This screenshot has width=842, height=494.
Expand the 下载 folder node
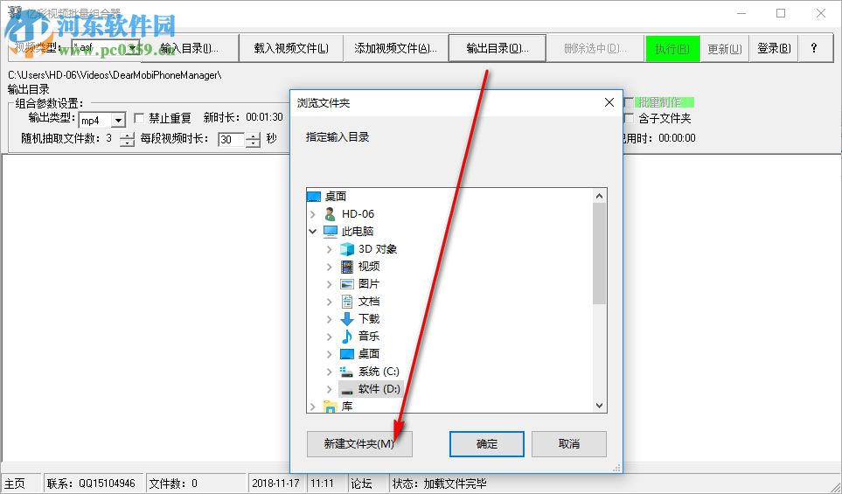329,319
